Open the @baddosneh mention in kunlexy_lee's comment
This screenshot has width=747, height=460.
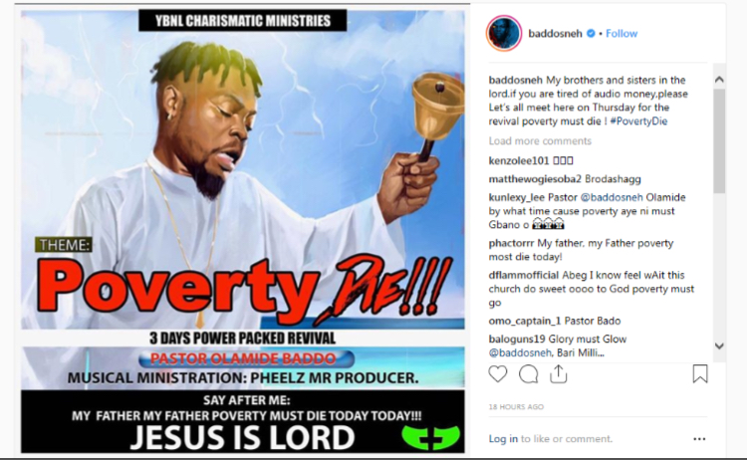[x=612, y=197]
